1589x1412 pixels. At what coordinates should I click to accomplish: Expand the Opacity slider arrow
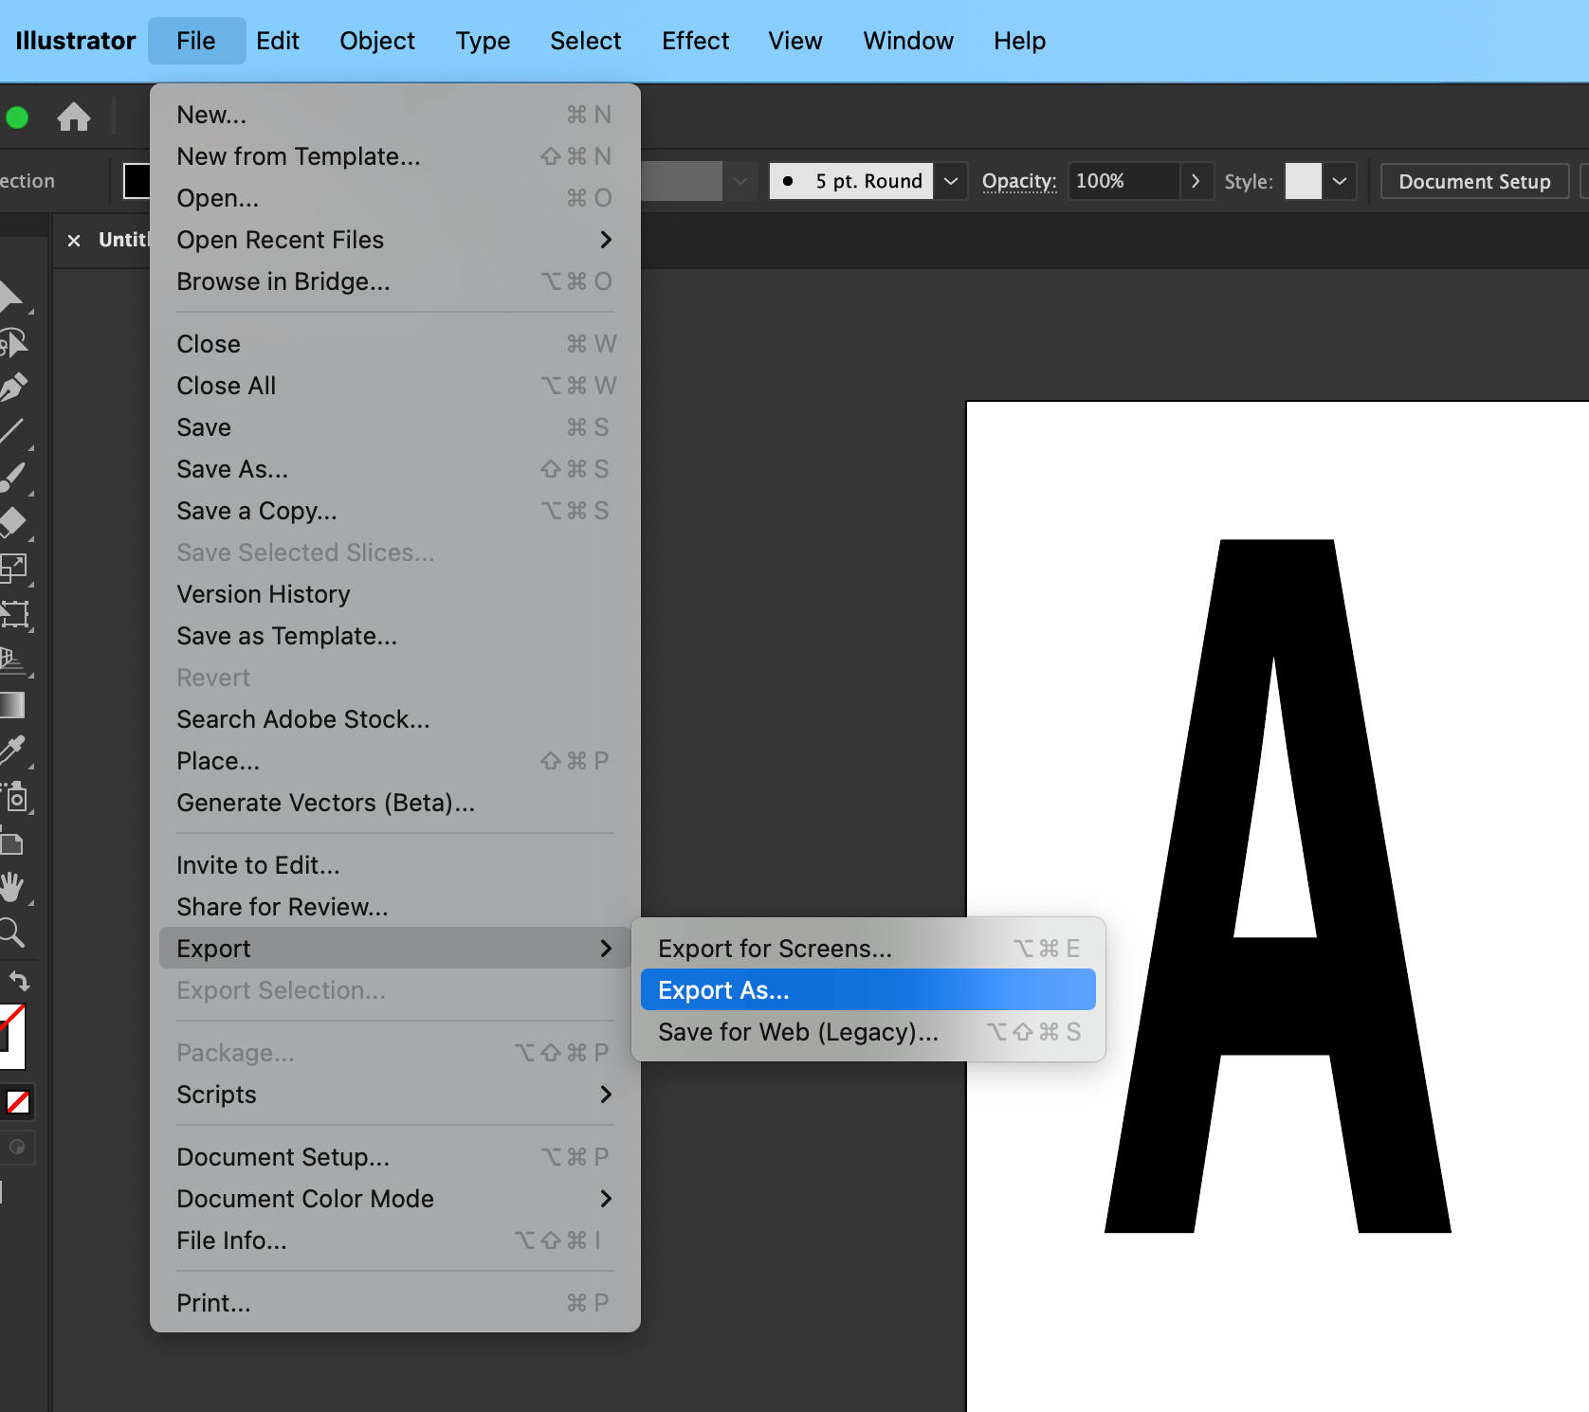[x=1196, y=181]
